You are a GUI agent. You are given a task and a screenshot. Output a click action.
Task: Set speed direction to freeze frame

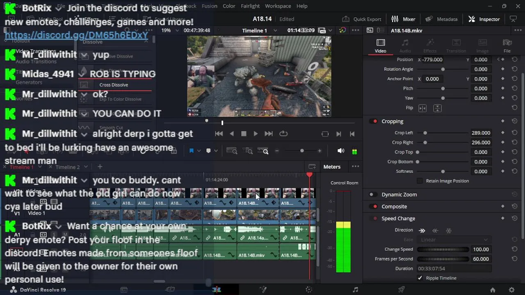tap(449, 231)
